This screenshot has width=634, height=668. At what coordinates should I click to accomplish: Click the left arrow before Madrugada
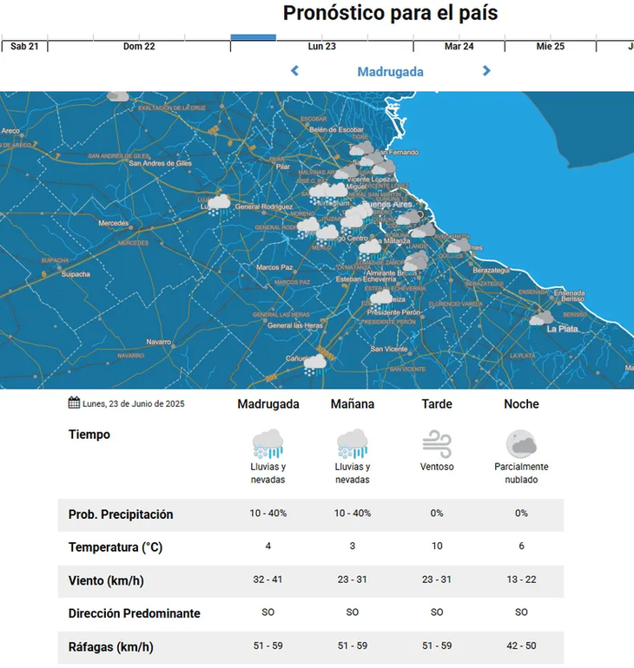coord(294,71)
